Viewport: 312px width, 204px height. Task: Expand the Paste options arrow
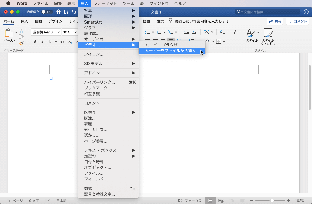16,33
